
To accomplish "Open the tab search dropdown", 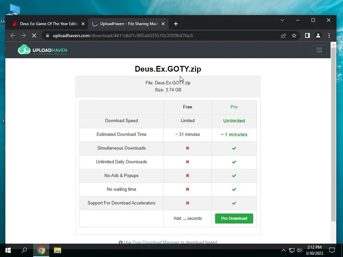I will pos(282,20).
